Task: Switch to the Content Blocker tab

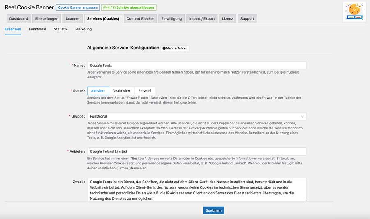Action: tap(140, 18)
